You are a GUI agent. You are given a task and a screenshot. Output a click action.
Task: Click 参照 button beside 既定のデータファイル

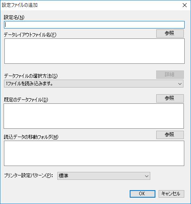(170, 98)
